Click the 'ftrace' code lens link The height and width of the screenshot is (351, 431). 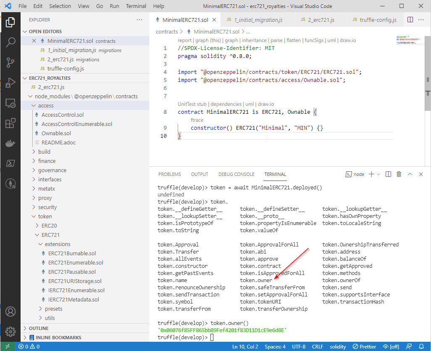coord(197,120)
